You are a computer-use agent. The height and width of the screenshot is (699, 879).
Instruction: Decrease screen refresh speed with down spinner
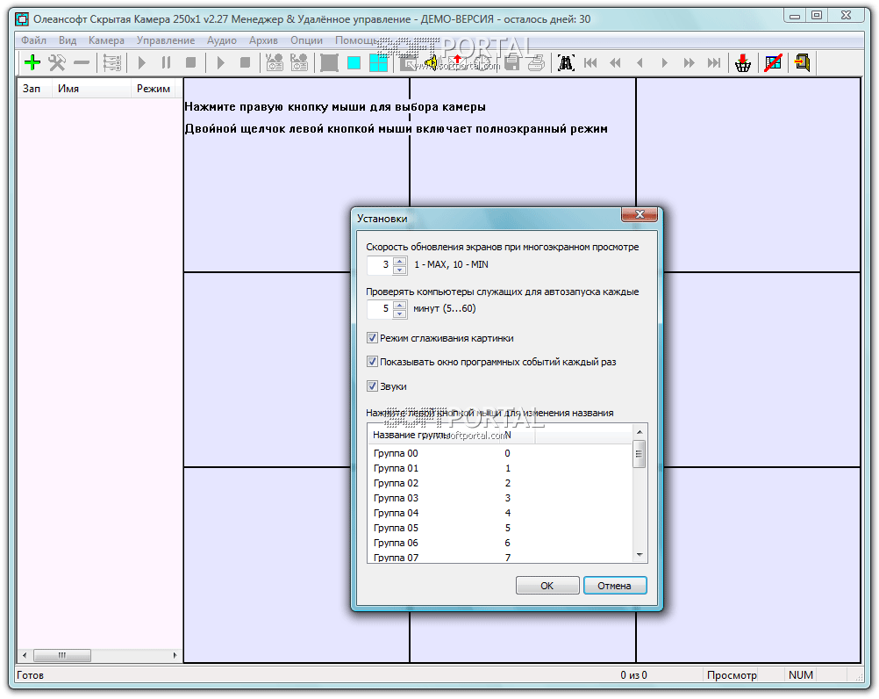tap(399, 270)
